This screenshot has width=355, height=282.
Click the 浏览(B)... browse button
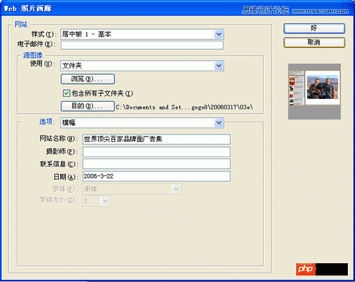coord(88,79)
